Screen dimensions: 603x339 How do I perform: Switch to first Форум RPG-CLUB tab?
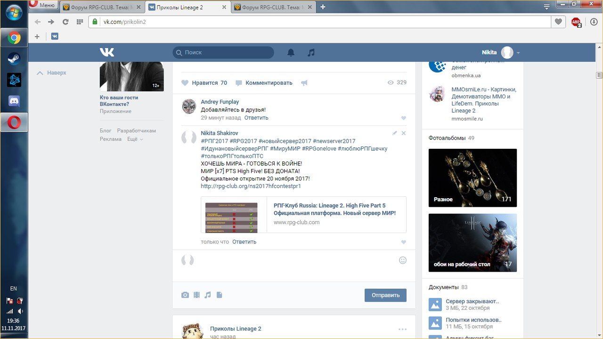[x=101, y=7]
